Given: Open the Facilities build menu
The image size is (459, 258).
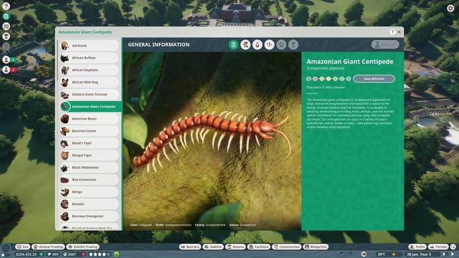Looking at the screenshot, I should click(259, 247).
